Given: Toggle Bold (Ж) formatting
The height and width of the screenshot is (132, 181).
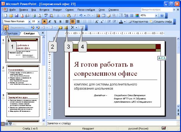Looking at the screenshot, I should (x=44, y=22).
